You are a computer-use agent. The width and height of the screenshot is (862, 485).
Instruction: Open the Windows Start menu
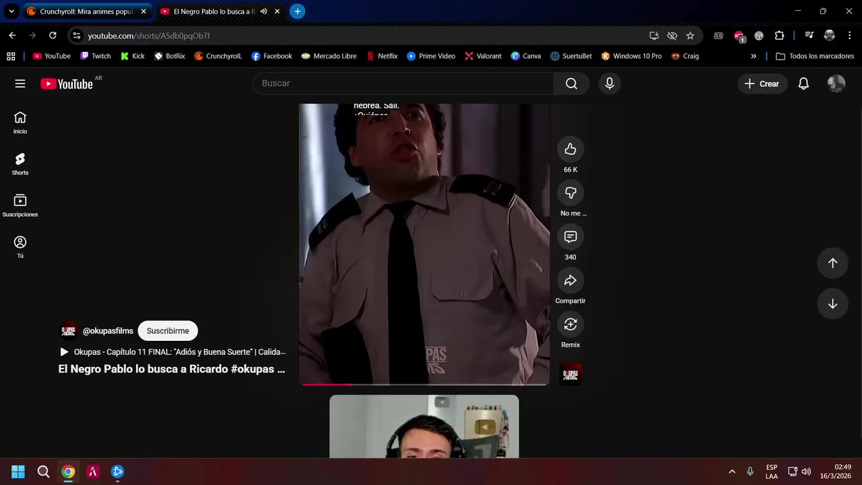click(x=18, y=472)
